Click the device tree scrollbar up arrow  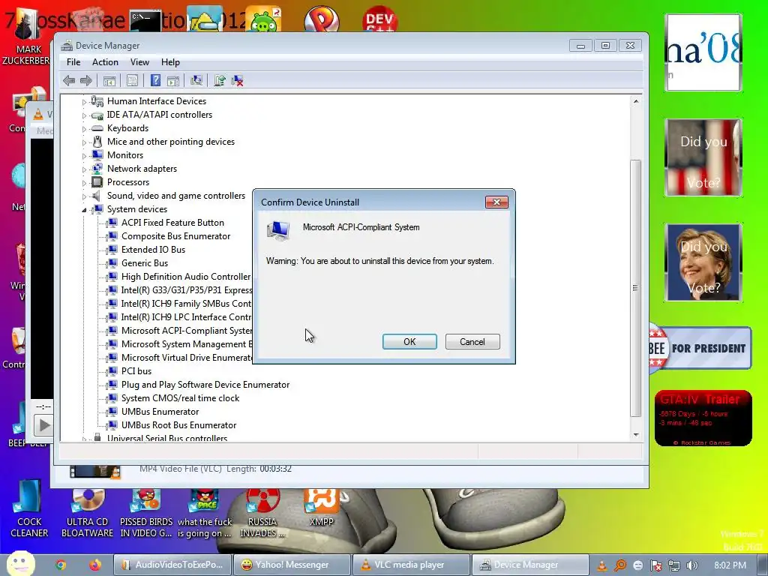[636, 101]
